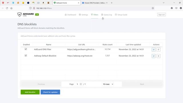Open the dark round extension icon
This screenshot has width=183, height=103.
(181, 8)
